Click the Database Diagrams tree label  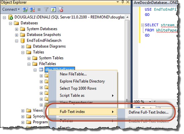coord(49,46)
